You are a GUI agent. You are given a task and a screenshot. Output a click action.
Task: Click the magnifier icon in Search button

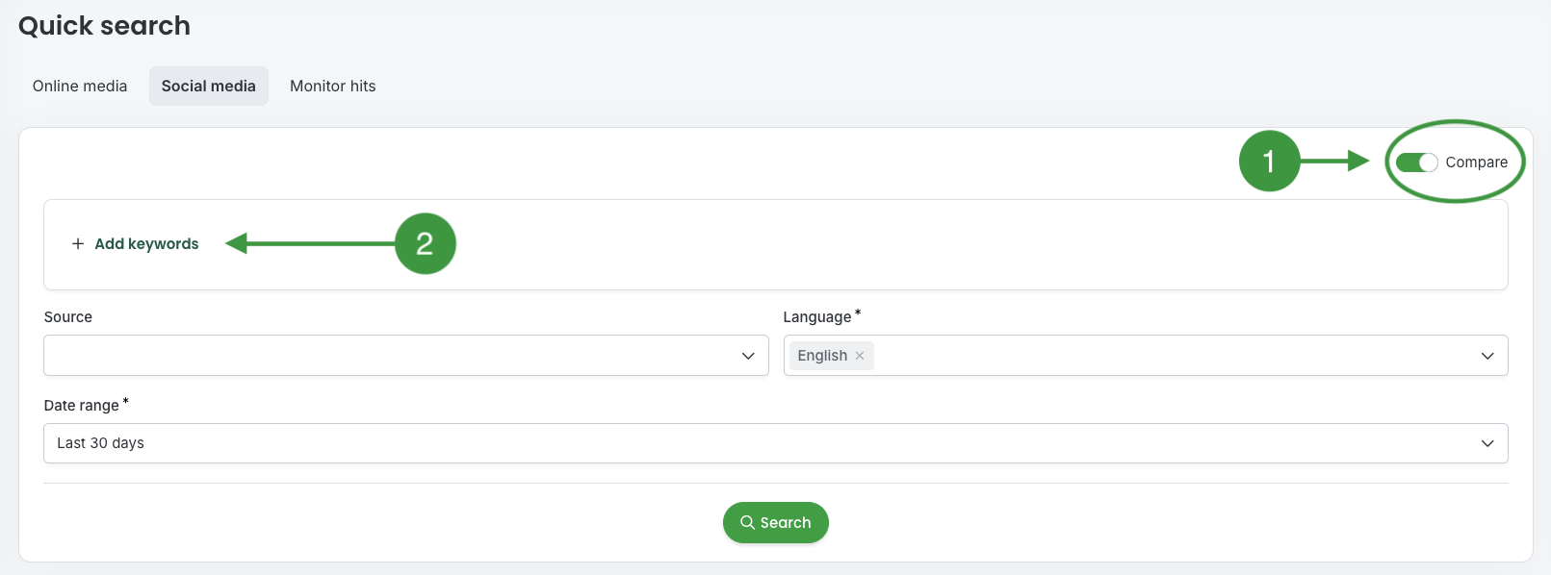click(747, 523)
